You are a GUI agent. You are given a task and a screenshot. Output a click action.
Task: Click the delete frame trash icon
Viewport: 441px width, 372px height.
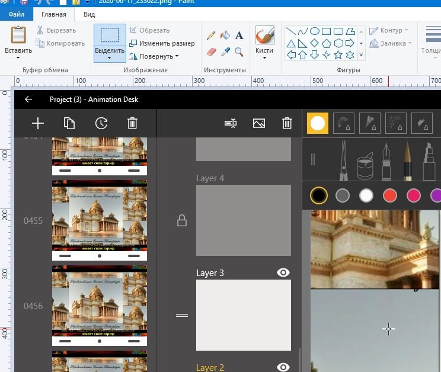[132, 123]
